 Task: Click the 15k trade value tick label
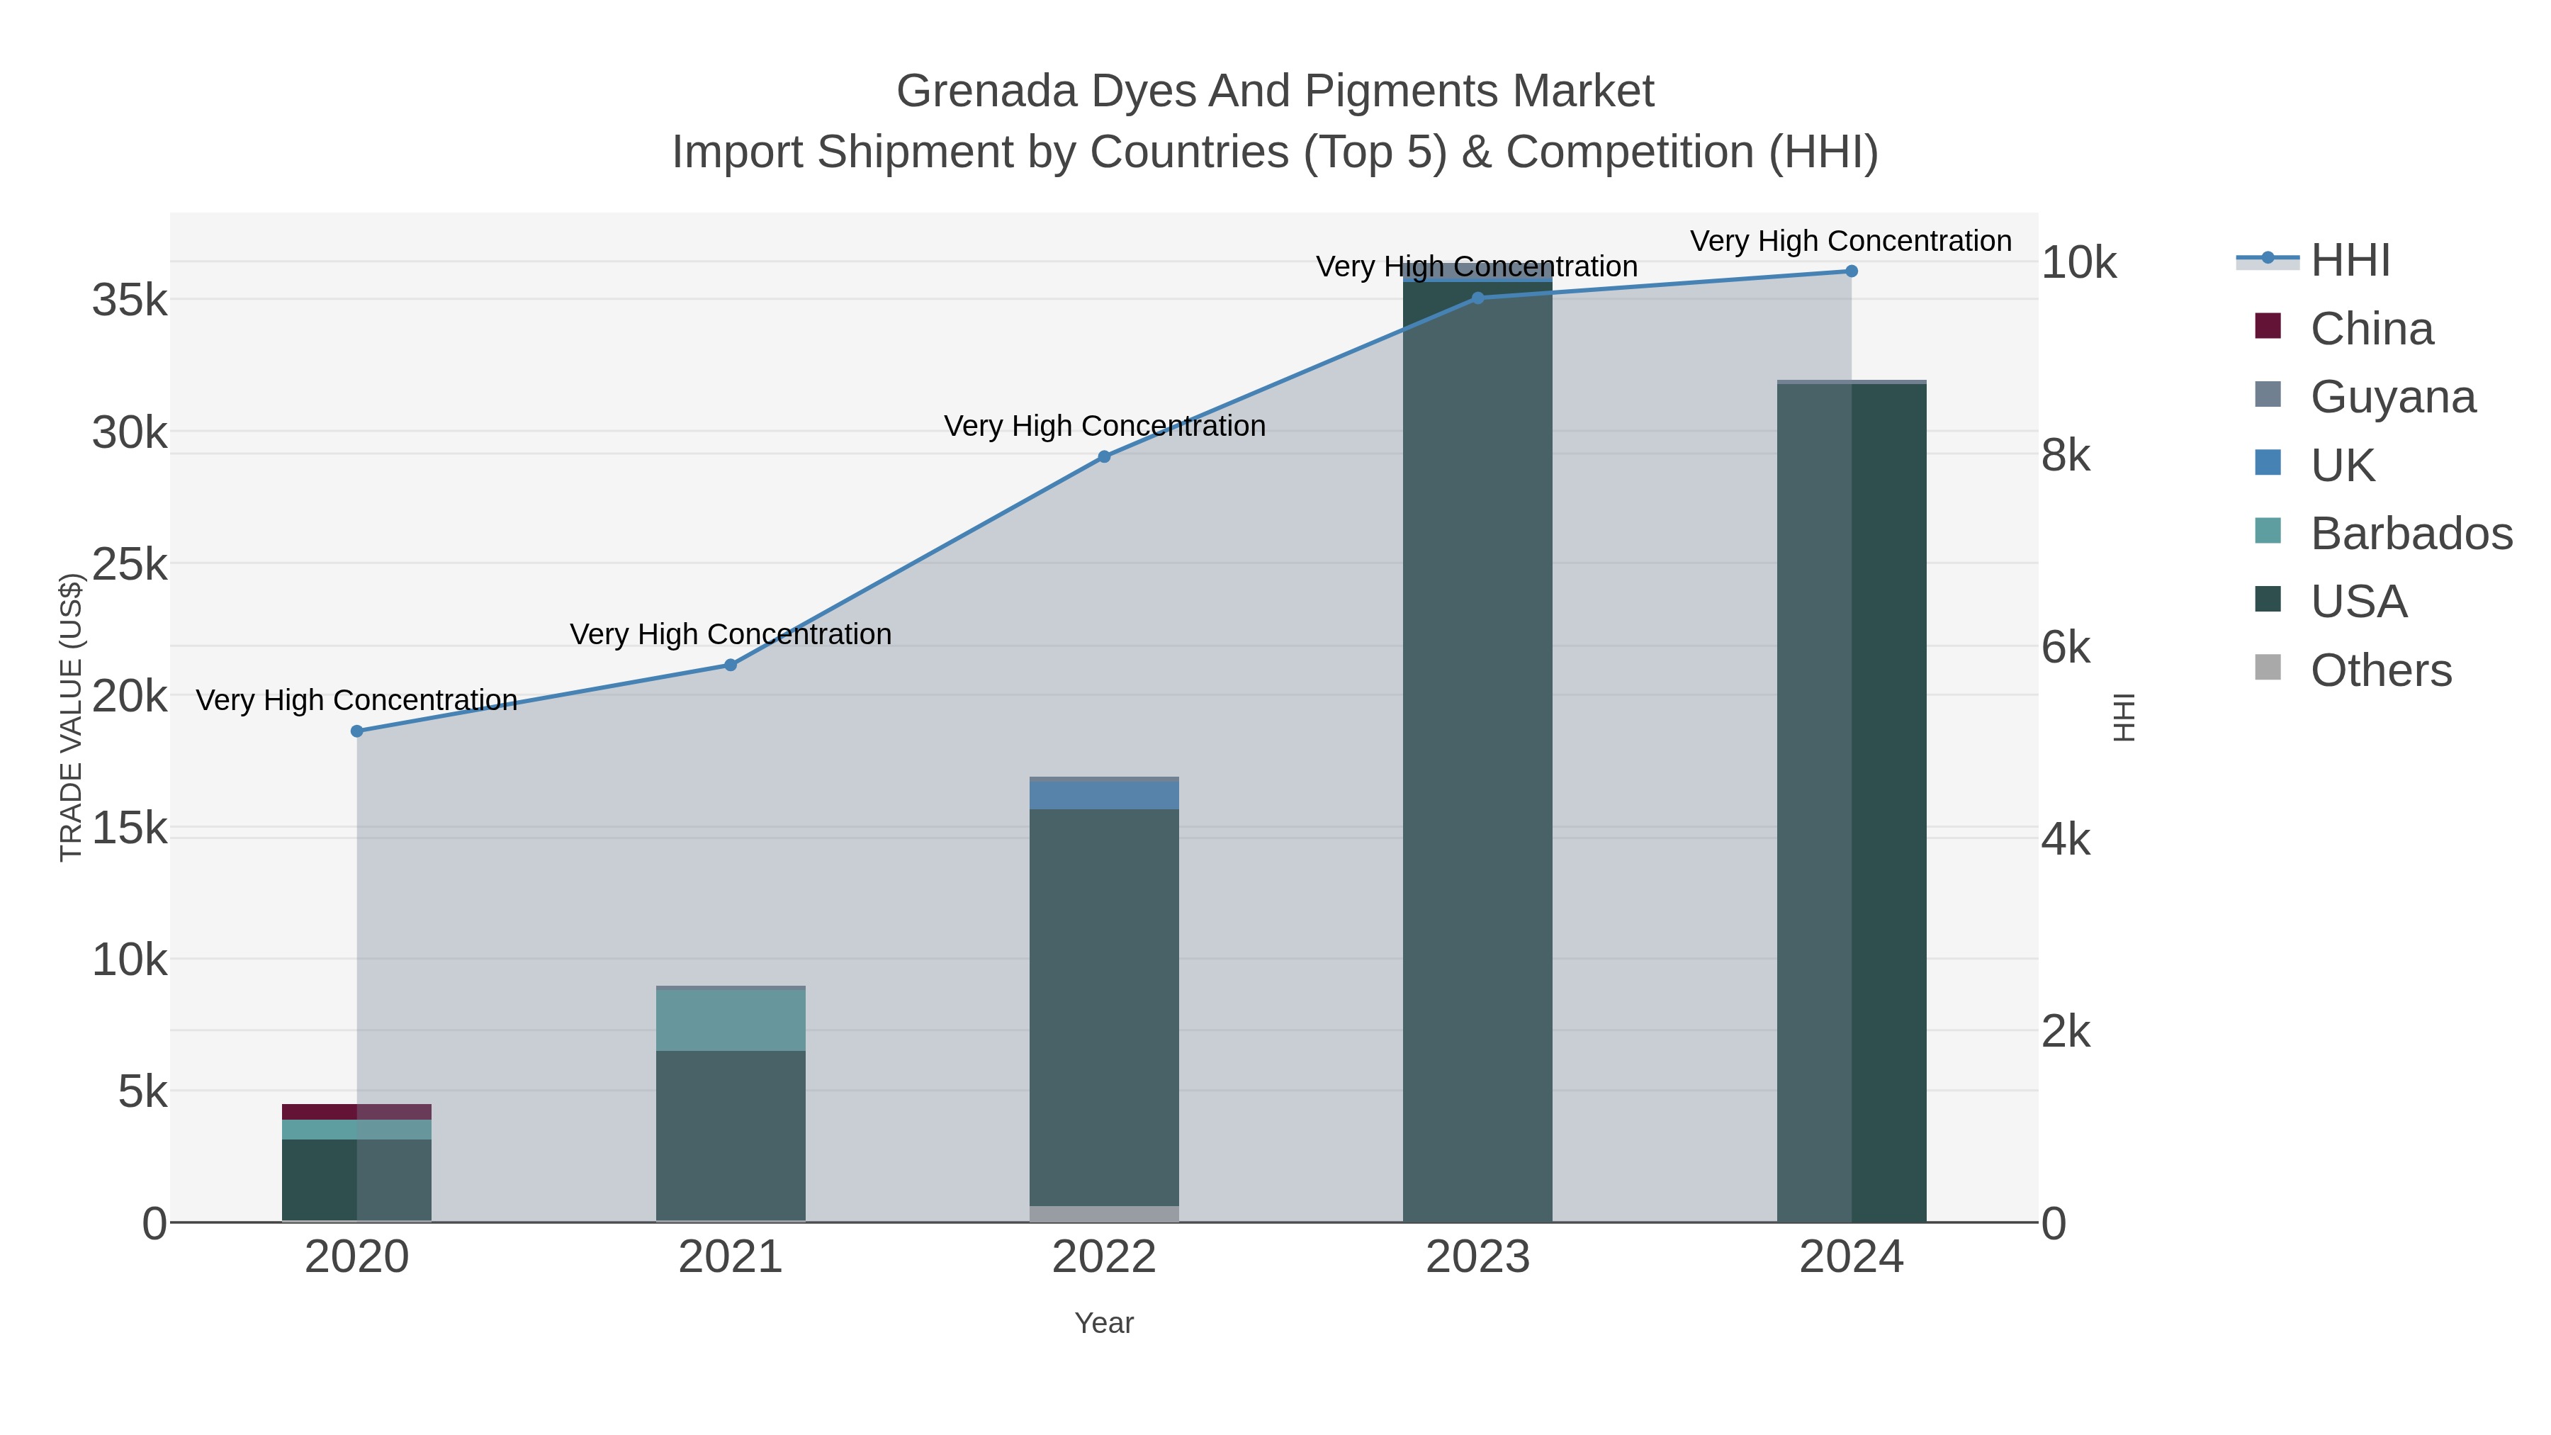tap(130, 828)
